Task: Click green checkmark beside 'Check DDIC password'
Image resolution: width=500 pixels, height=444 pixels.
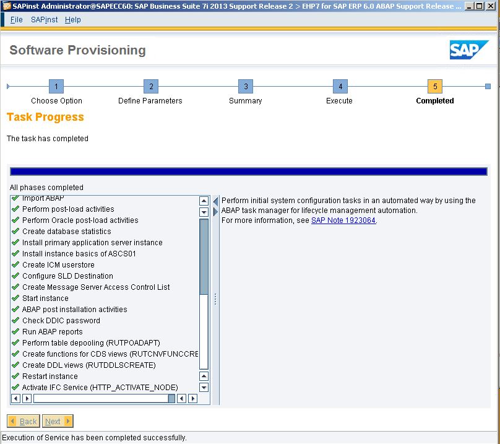Action: pos(15,320)
